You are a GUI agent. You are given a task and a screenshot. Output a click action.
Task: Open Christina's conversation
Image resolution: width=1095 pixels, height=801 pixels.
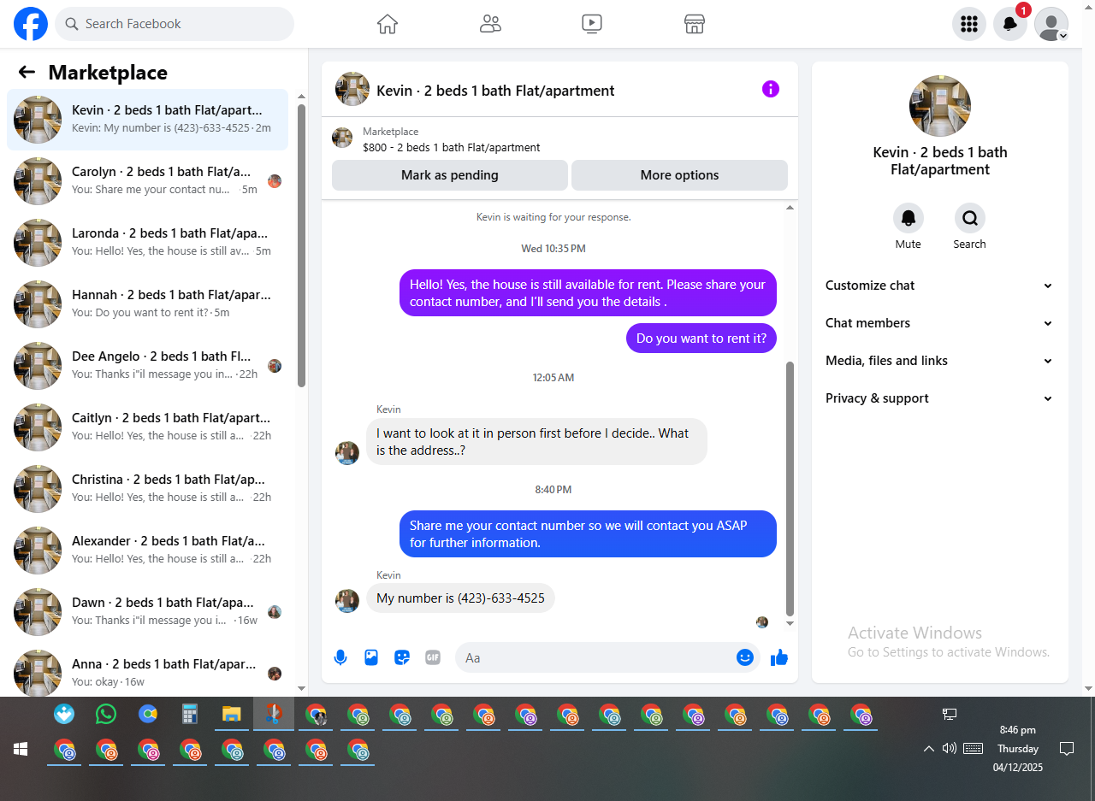pyautogui.click(x=147, y=489)
